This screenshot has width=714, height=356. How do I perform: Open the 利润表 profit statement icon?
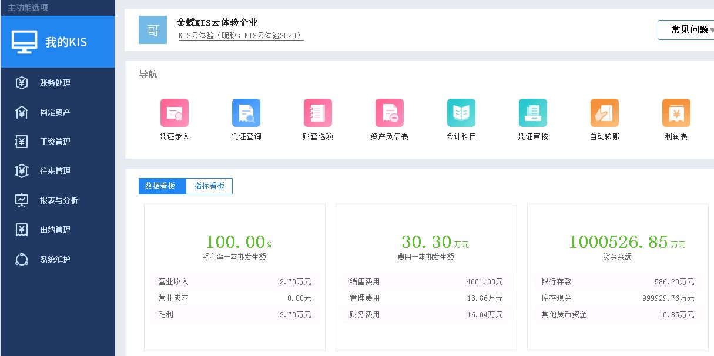[676, 113]
